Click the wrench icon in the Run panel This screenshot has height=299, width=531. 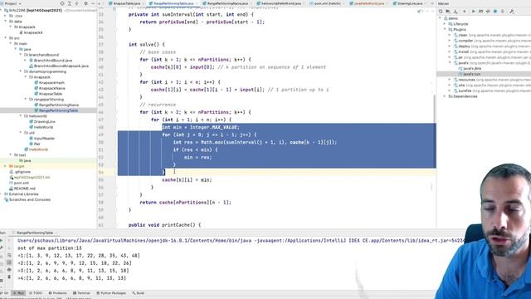2,248
